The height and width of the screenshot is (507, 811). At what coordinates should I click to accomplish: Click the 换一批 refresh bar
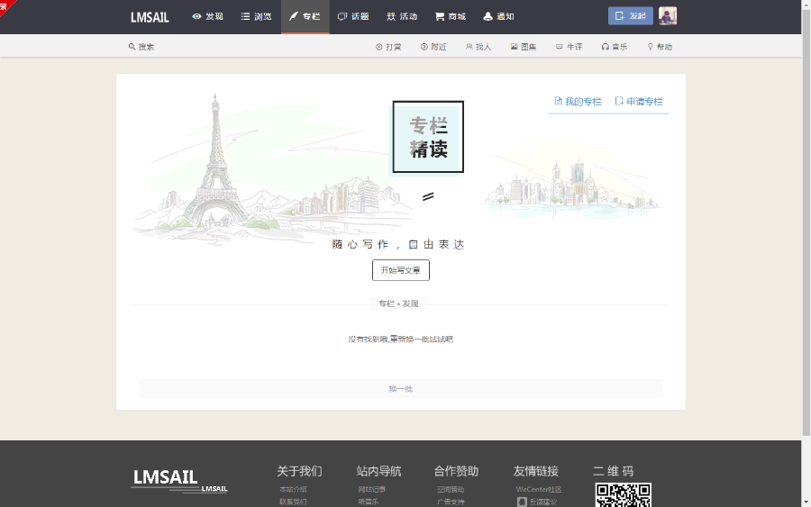[x=401, y=389]
